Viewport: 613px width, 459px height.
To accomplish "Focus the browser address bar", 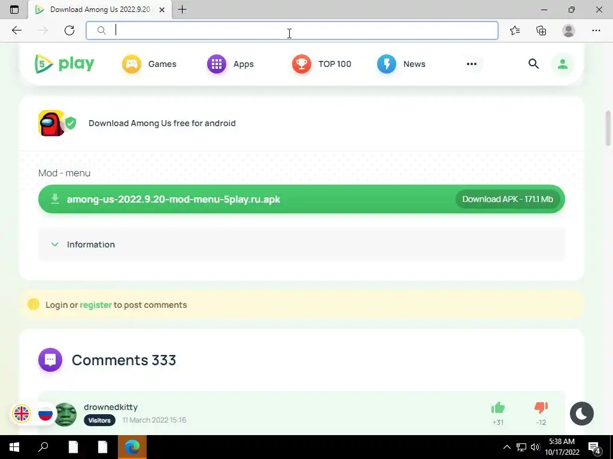I will (x=292, y=30).
